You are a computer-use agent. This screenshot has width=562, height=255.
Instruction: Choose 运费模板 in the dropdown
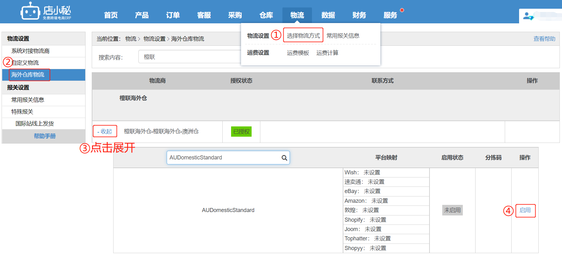pos(298,53)
